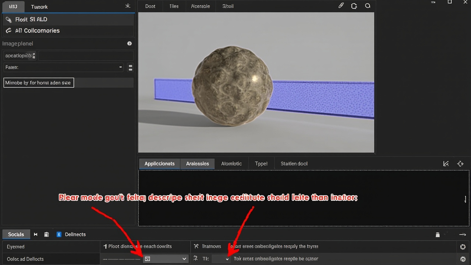The height and width of the screenshot is (265, 471).
Task: Select the Stariten dool tab
Action: point(294,164)
